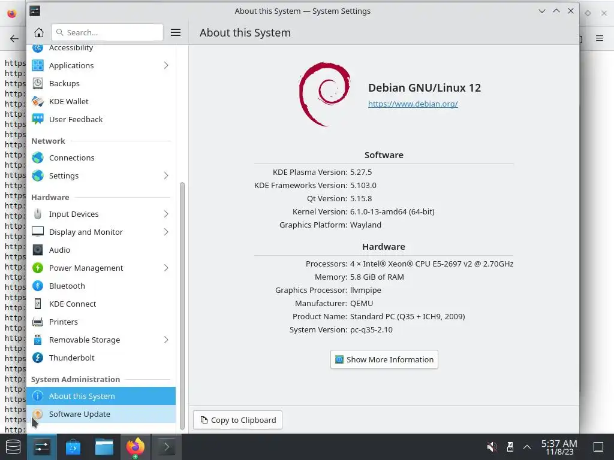
Task: Click Show Desktop taskbar button
Action: (598, 447)
